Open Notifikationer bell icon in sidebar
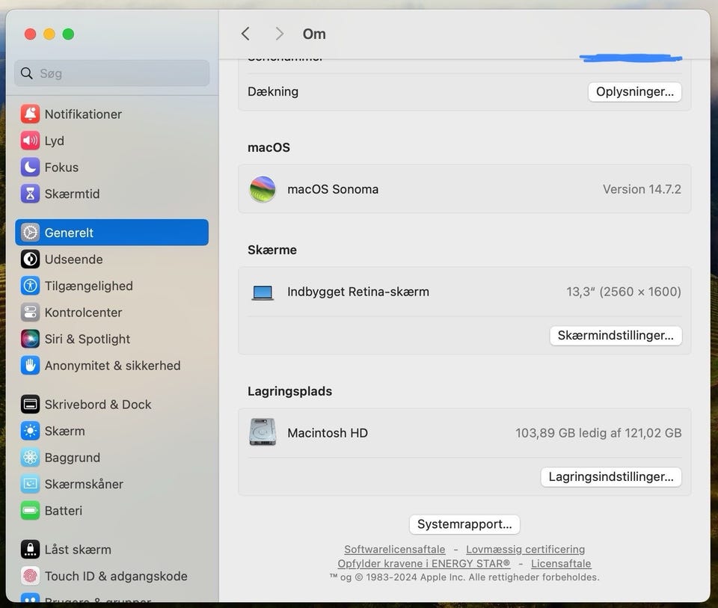Viewport: 718px width, 608px height. point(30,114)
